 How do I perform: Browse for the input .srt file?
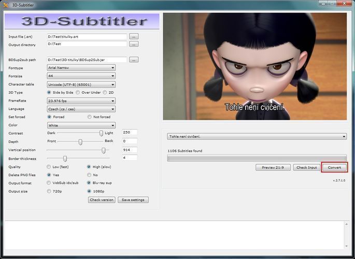point(134,36)
